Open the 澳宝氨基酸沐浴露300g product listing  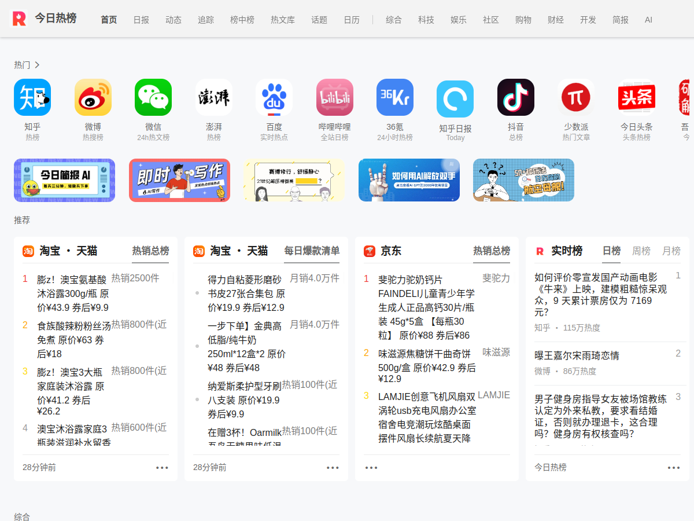tap(73, 293)
